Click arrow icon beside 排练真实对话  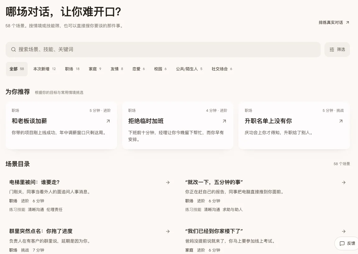pyautogui.click(x=347, y=23)
